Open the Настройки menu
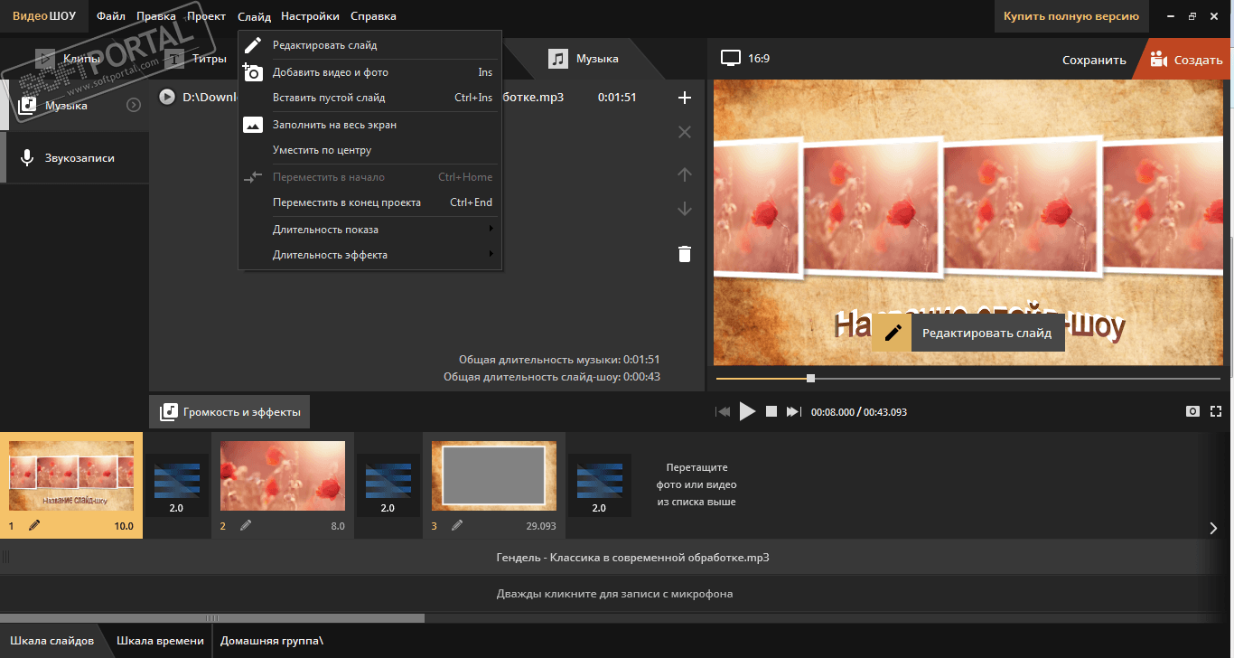This screenshot has width=1234, height=658. pyautogui.click(x=310, y=16)
